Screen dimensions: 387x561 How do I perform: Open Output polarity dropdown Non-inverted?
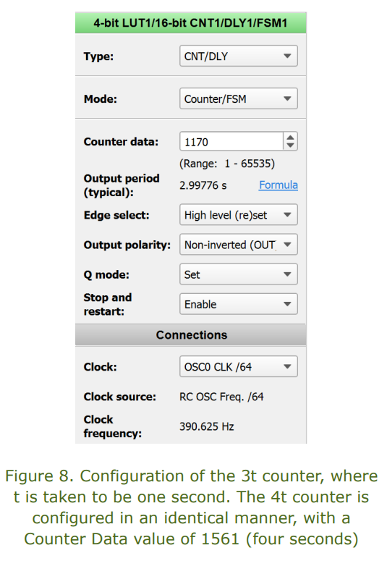point(239,245)
